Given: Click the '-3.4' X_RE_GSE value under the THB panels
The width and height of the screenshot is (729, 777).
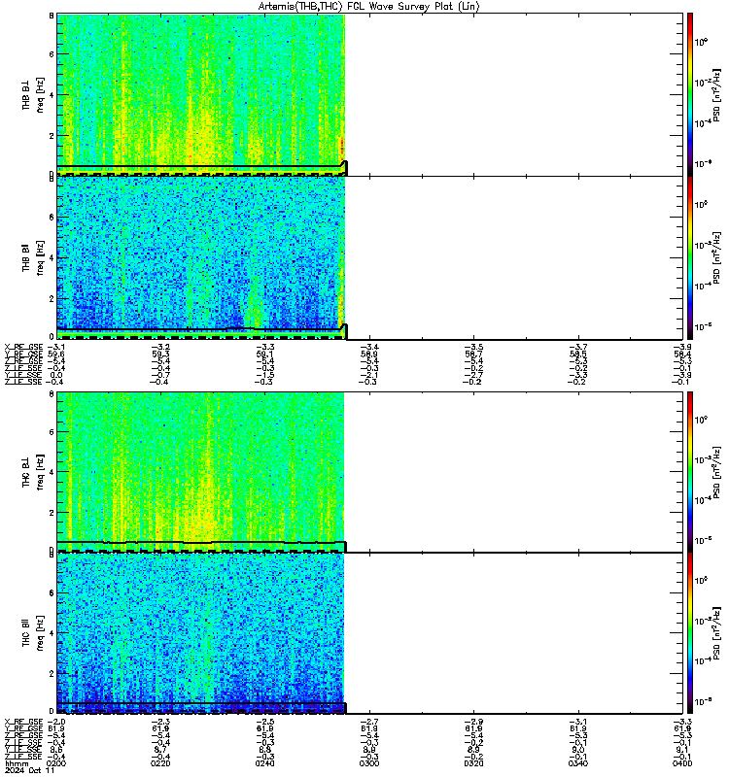Looking at the screenshot, I should point(369,347).
